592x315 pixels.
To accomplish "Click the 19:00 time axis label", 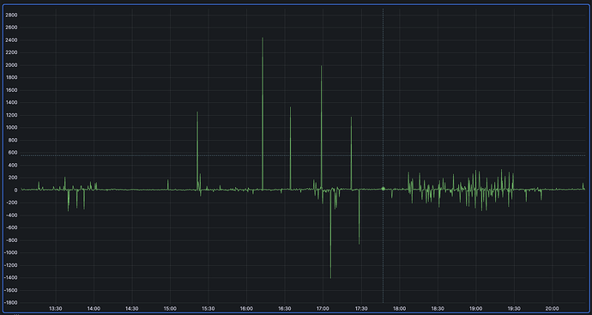I will point(475,309).
